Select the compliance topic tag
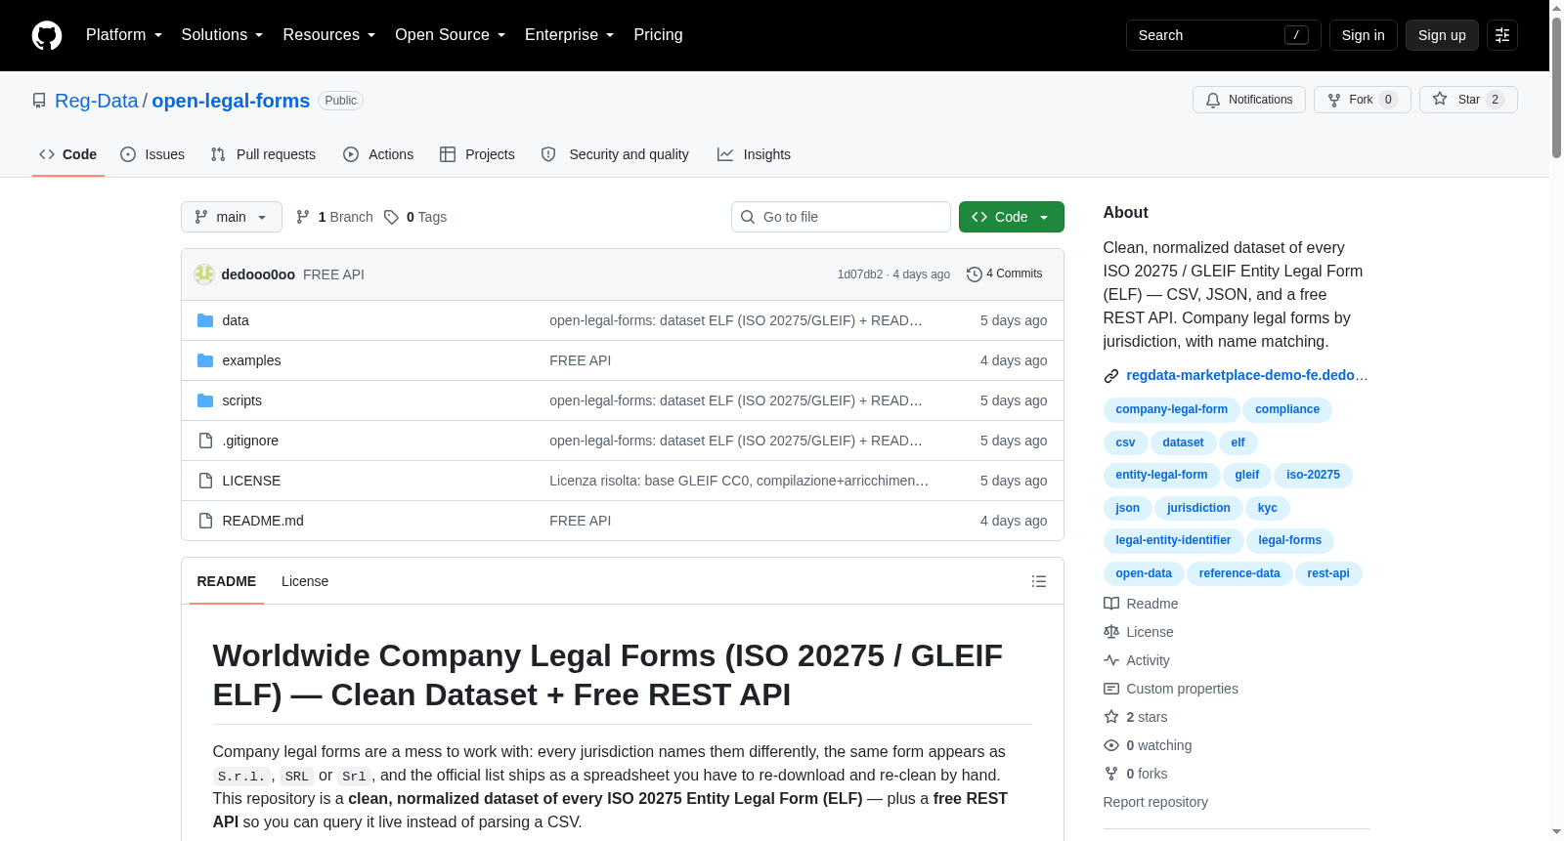This screenshot has width=1564, height=841. (x=1287, y=409)
